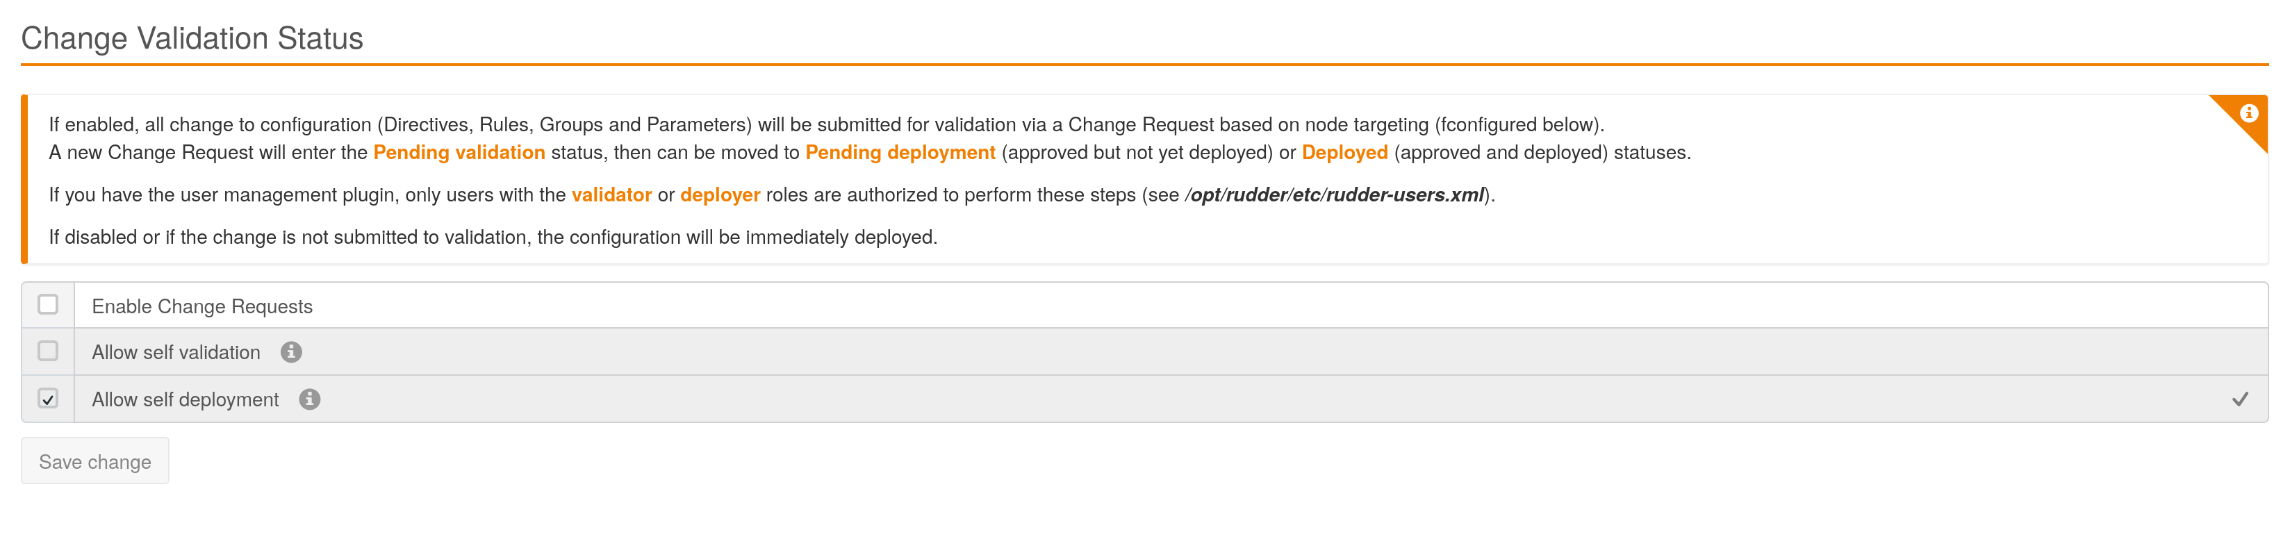Click the 'Enable Change Requests' label text
The image size is (2290, 539).
[201, 307]
